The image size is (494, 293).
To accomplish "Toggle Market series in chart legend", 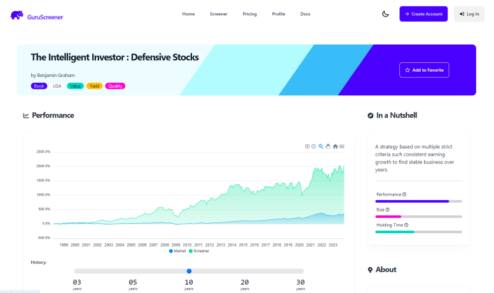I will 177,251.
